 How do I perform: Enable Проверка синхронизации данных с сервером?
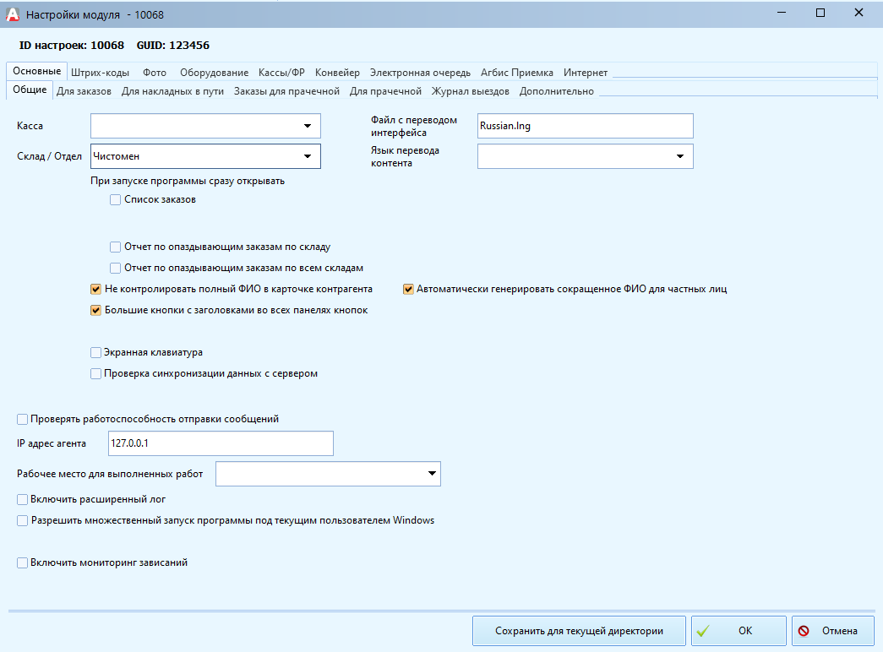point(95,374)
